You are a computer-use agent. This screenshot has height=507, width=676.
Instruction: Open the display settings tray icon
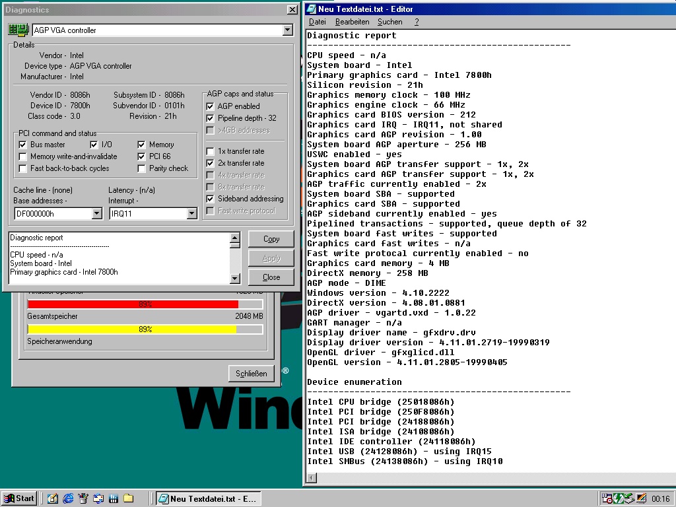tap(640, 498)
